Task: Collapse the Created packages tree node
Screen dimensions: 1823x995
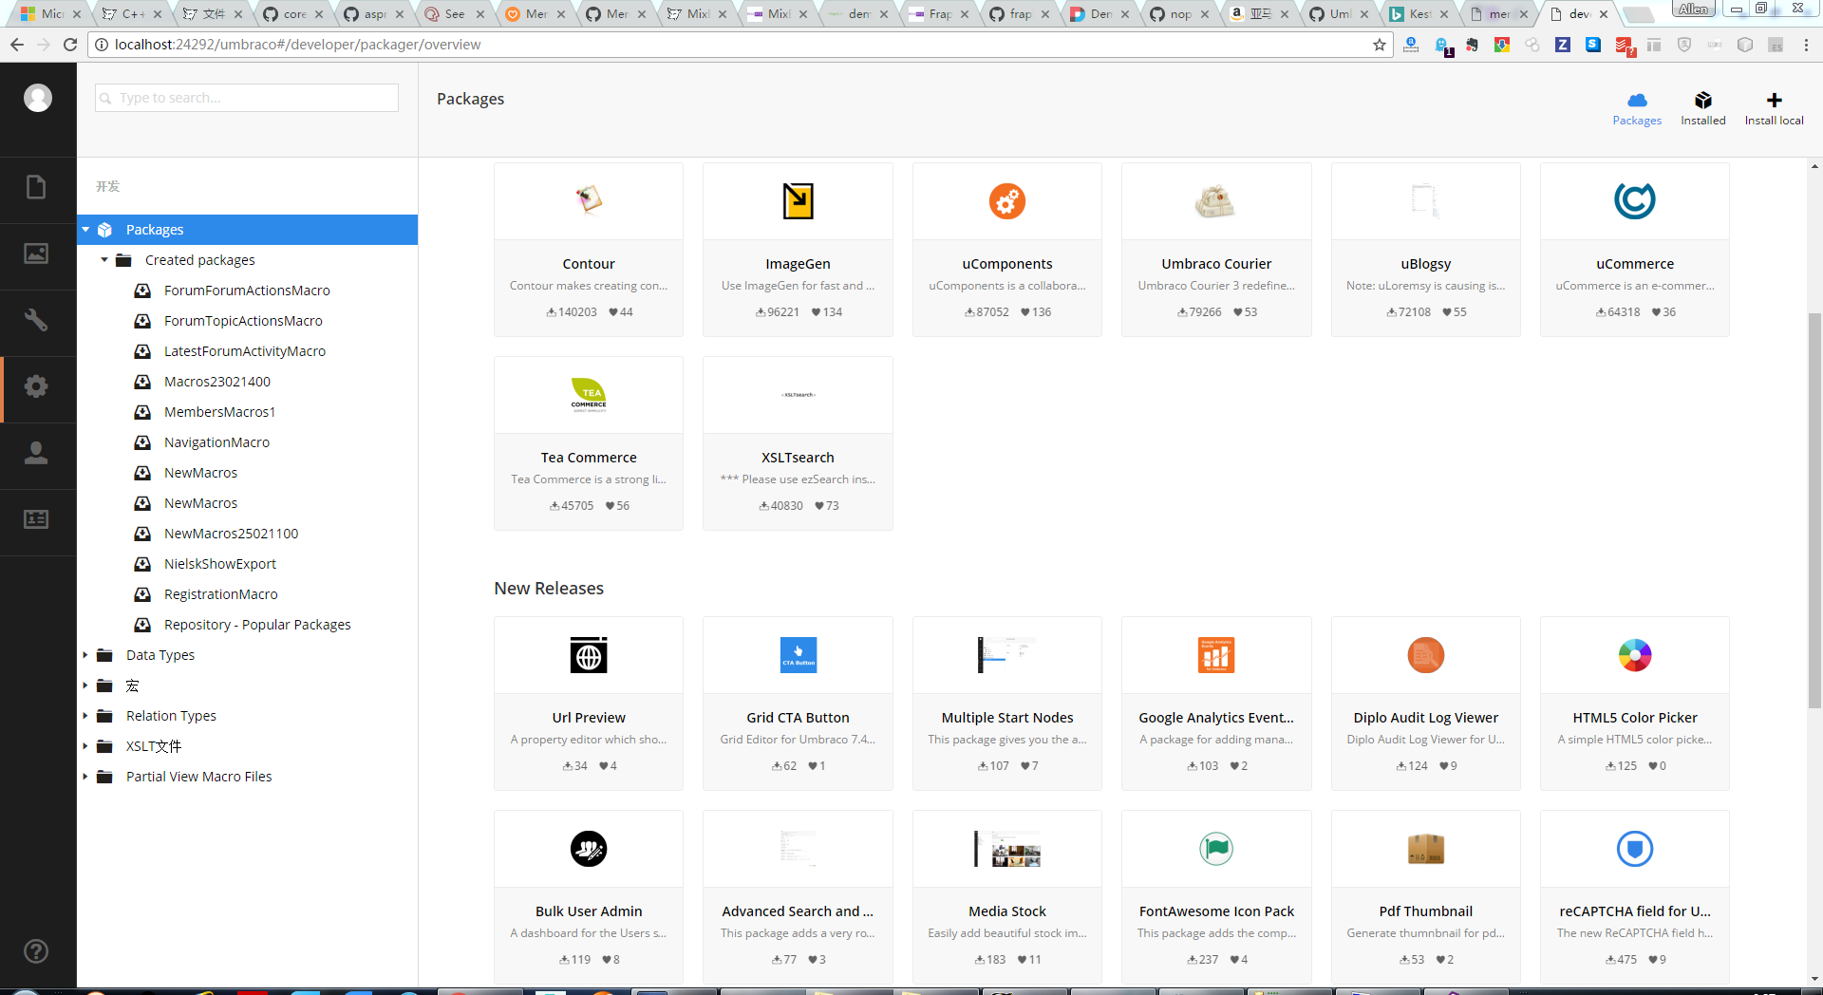Action: tap(104, 260)
